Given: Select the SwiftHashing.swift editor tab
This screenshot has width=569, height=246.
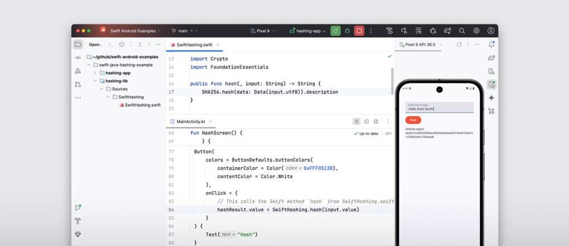Looking at the screenshot, I should [x=193, y=44].
